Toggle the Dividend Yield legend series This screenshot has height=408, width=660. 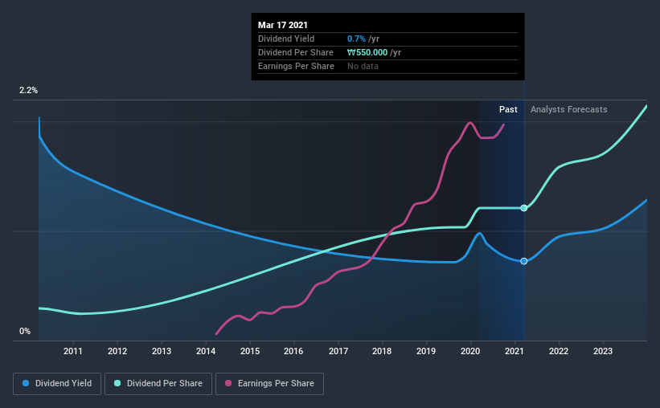[57, 384]
